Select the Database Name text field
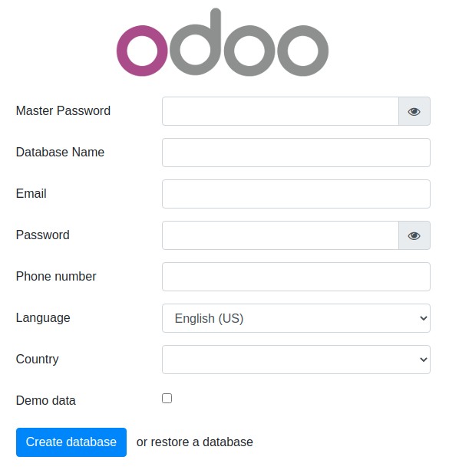 coord(296,153)
